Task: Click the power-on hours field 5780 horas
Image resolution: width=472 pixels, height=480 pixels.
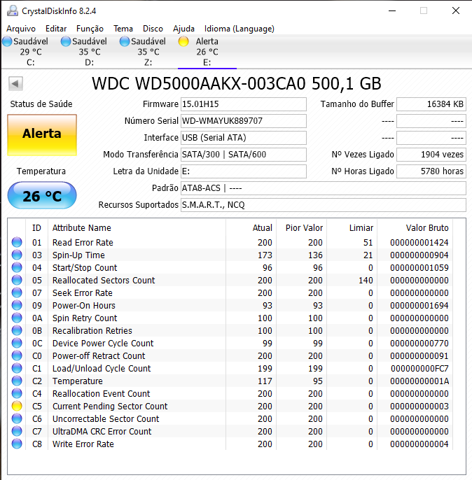Action: point(431,171)
